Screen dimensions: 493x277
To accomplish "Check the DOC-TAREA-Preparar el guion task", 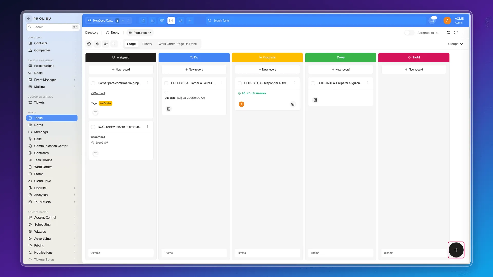I will pyautogui.click(x=313, y=83).
